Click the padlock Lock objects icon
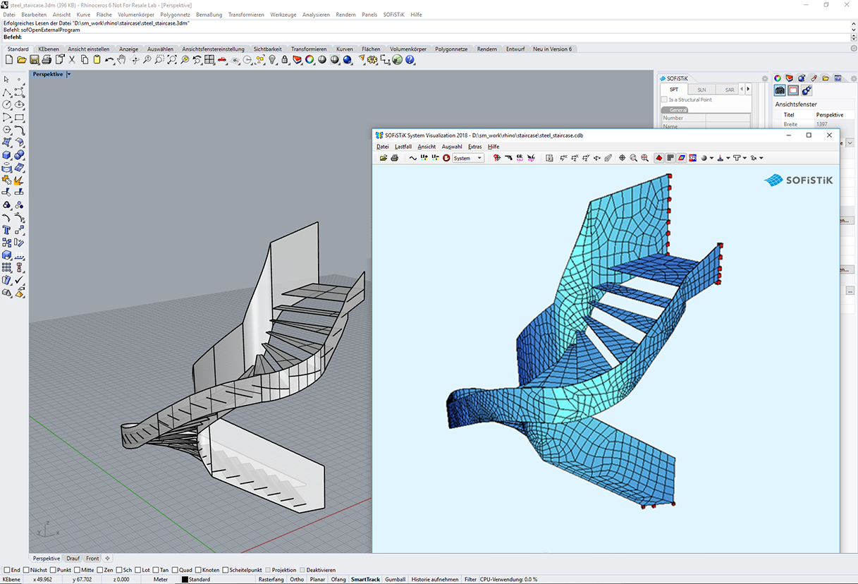Screen dimensions: 858x584 pyautogui.click(x=285, y=60)
